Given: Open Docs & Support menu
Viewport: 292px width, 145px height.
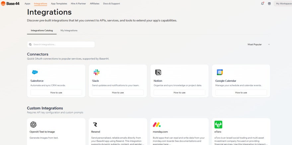Looking at the screenshot, I should [111, 4].
